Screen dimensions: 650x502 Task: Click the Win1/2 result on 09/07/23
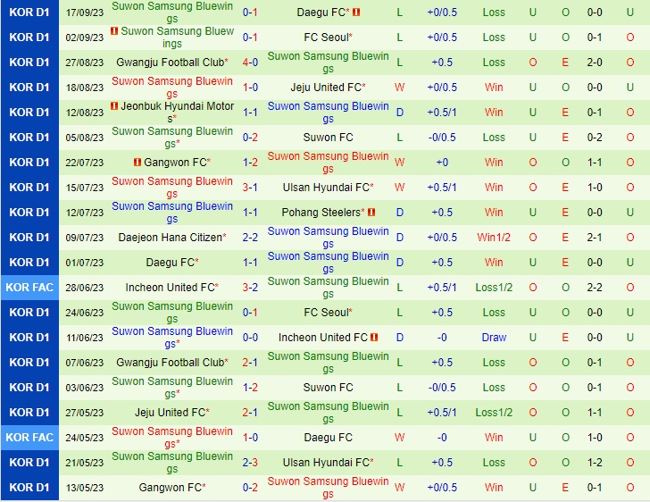494,238
